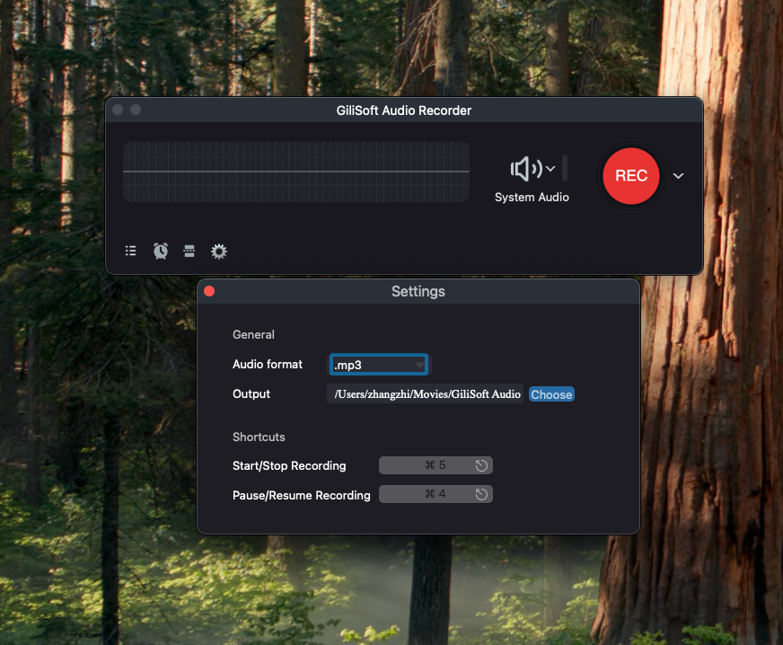The image size is (783, 645).
Task: Click the Pause/Resume Recording label
Action: coord(301,495)
